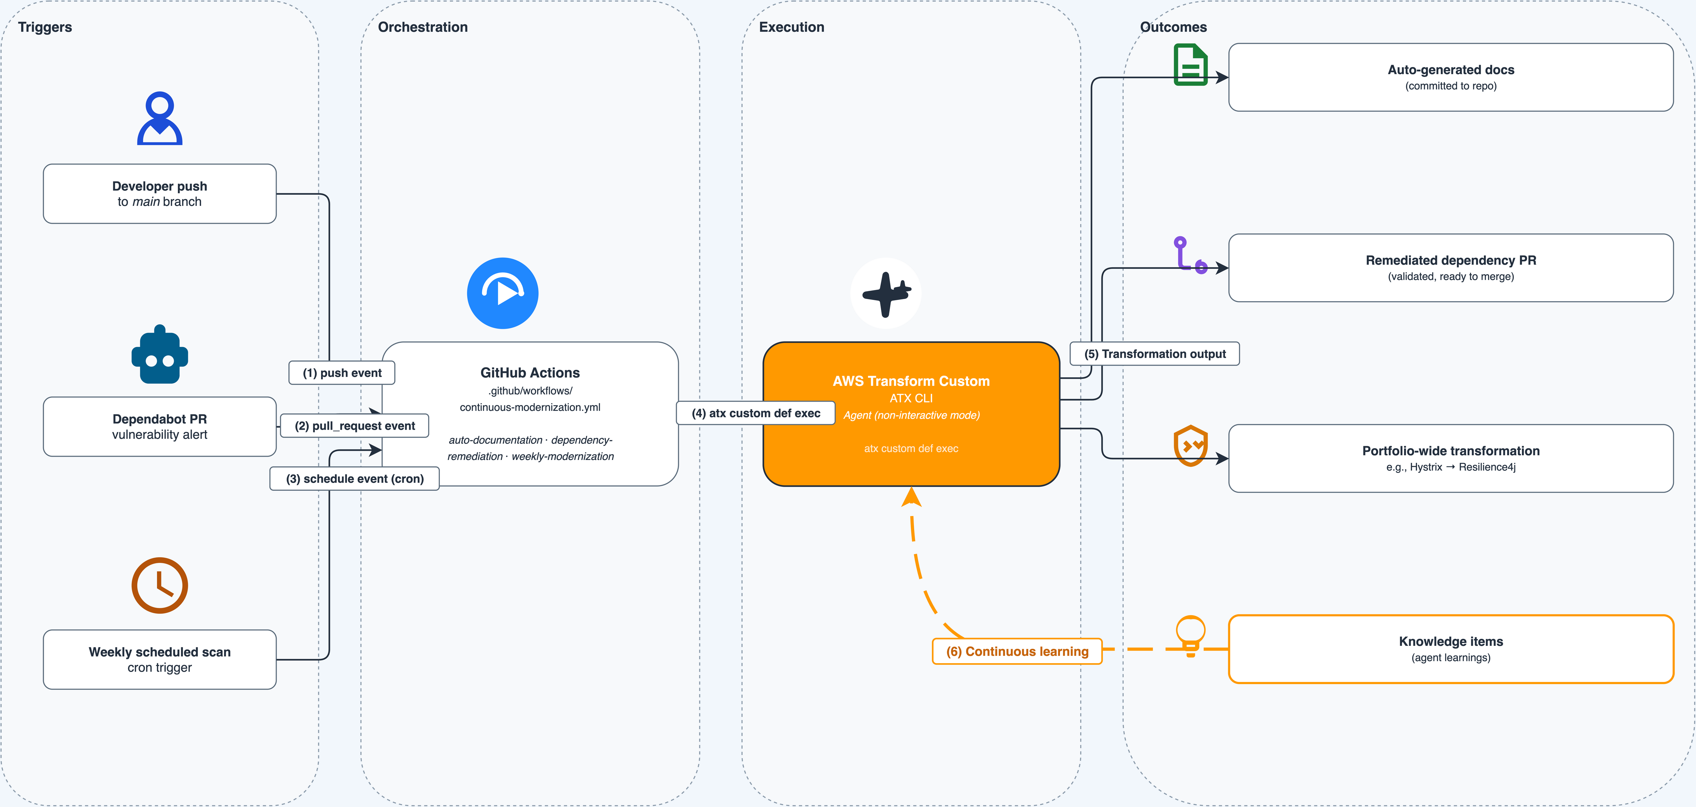The width and height of the screenshot is (1696, 807).
Task: Click the orange clock schedule icon
Action: coord(159,586)
